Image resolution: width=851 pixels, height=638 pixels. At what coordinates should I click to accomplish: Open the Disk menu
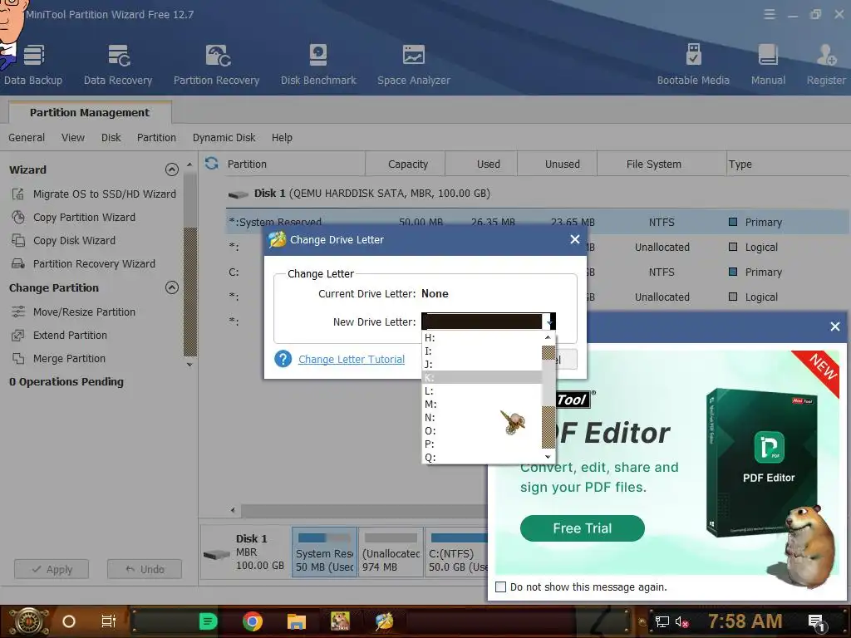(111, 138)
